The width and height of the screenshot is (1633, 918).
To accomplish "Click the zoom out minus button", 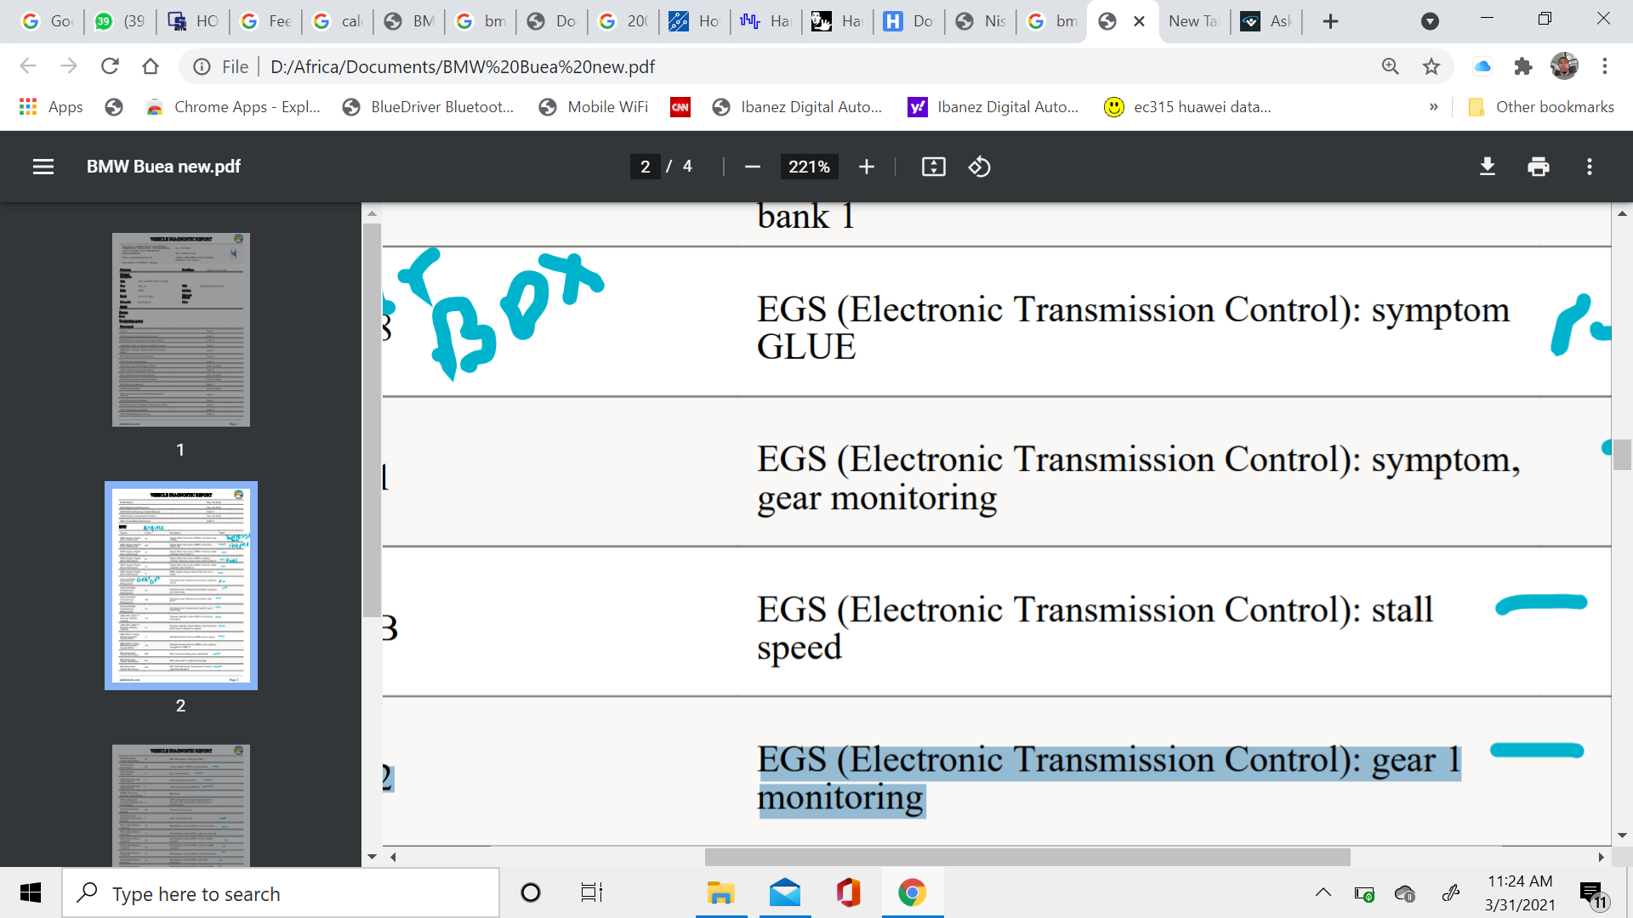I will (x=752, y=167).
